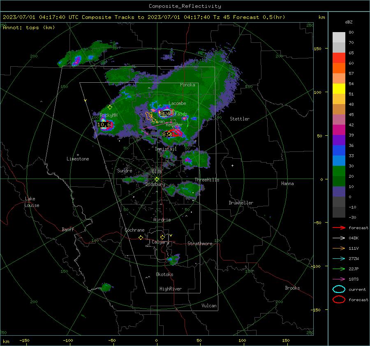The width and height of the screenshot is (370, 346).
Task: Click the Calgary city label
Action: coord(160,242)
